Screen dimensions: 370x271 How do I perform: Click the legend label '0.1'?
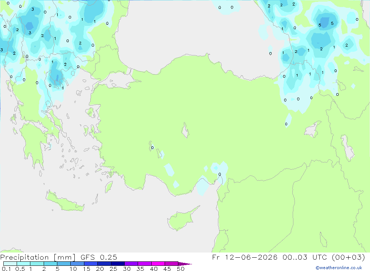[x=6, y=269]
